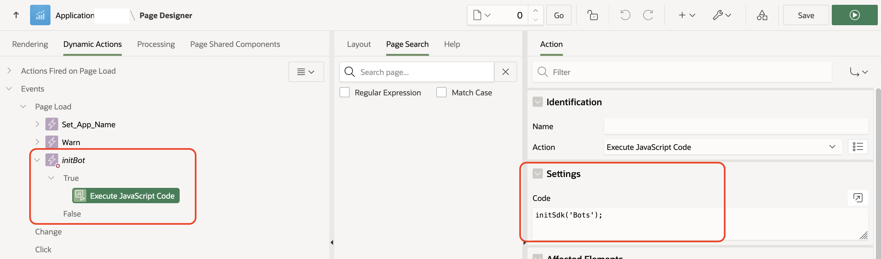881x259 pixels.
Task: Open the tree options hamburger menu
Action: [x=306, y=72]
